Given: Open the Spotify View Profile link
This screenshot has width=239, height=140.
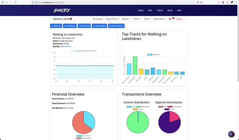Looking at the screenshot, I should [x=65, y=46].
